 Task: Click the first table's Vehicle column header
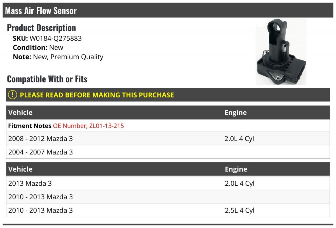pos(20,113)
